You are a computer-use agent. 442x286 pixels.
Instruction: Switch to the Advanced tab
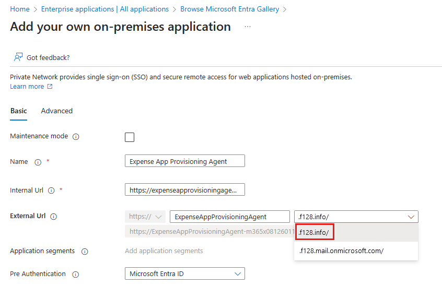pos(56,111)
